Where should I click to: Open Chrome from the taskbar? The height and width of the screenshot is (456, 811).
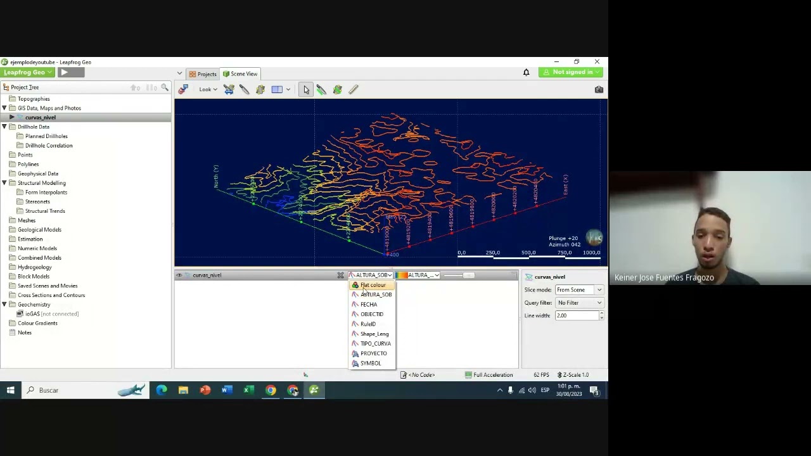(271, 390)
